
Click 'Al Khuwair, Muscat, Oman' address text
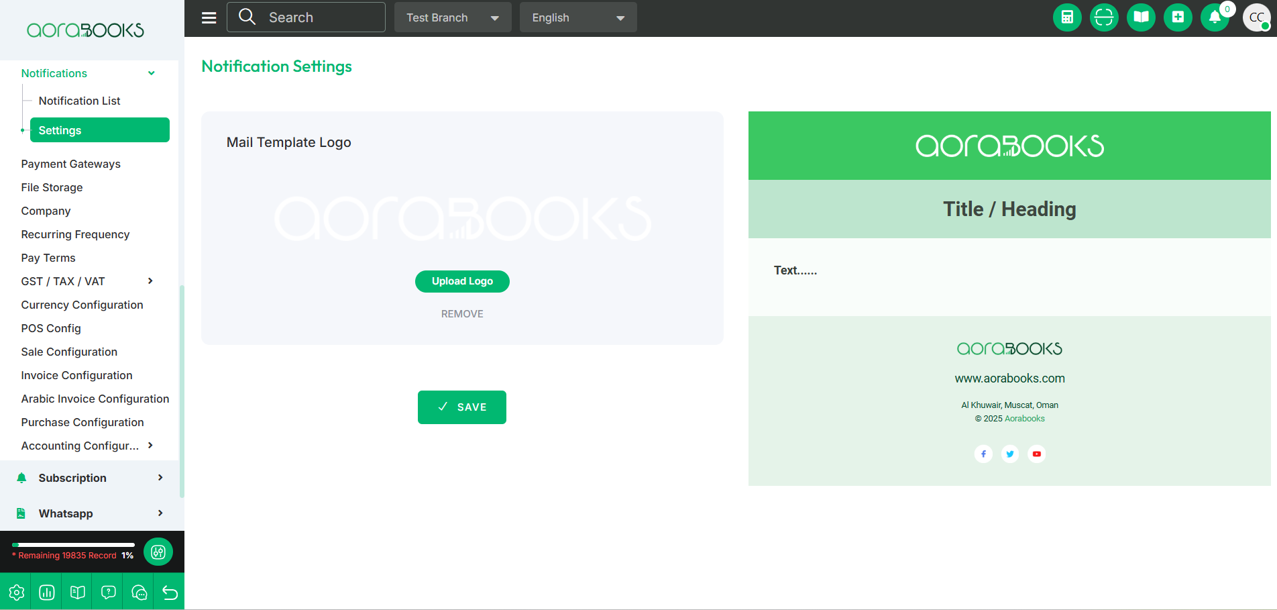(x=1009, y=405)
